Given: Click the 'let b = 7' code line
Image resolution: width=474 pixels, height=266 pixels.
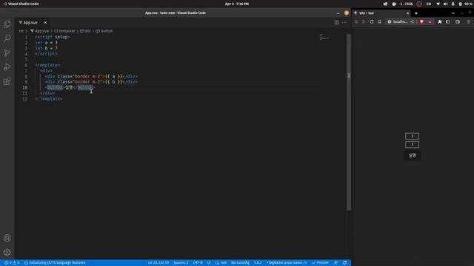Looking at the screenshot, I should pyautogui.click(x=46, y=48).
